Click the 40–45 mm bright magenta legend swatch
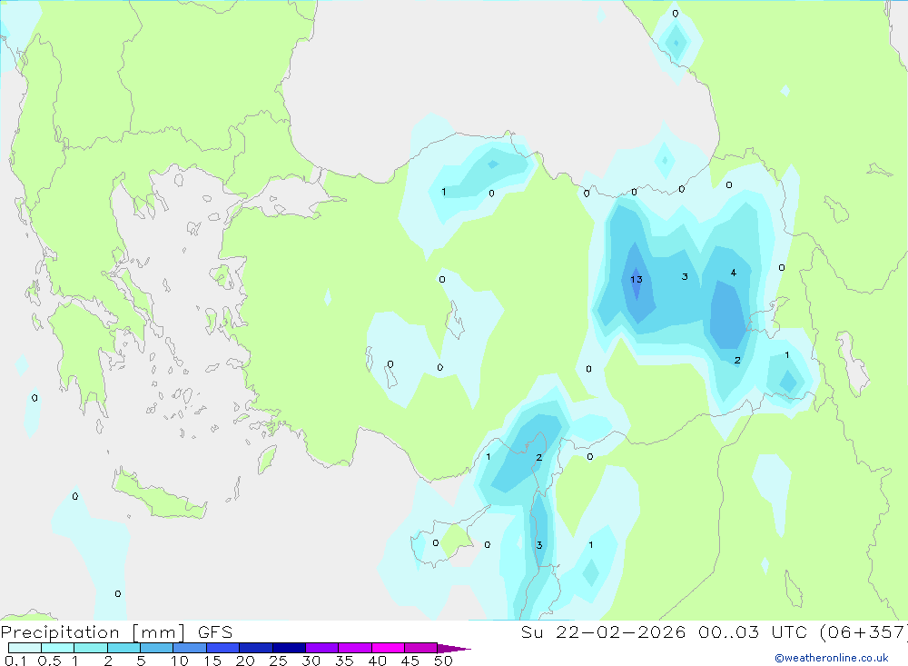This screenshot has height=666, width=908. coord(388,648)
